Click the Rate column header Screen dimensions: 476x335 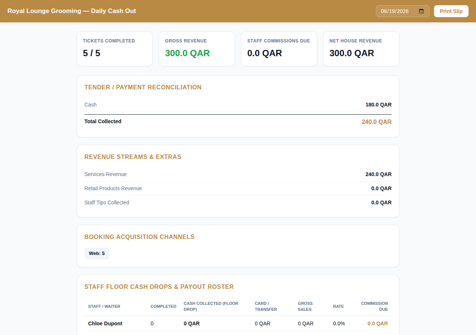338,306
